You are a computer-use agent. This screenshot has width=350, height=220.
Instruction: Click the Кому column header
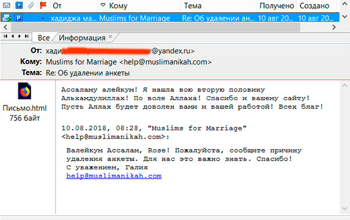pyautogui.click(x=118, y=6)
